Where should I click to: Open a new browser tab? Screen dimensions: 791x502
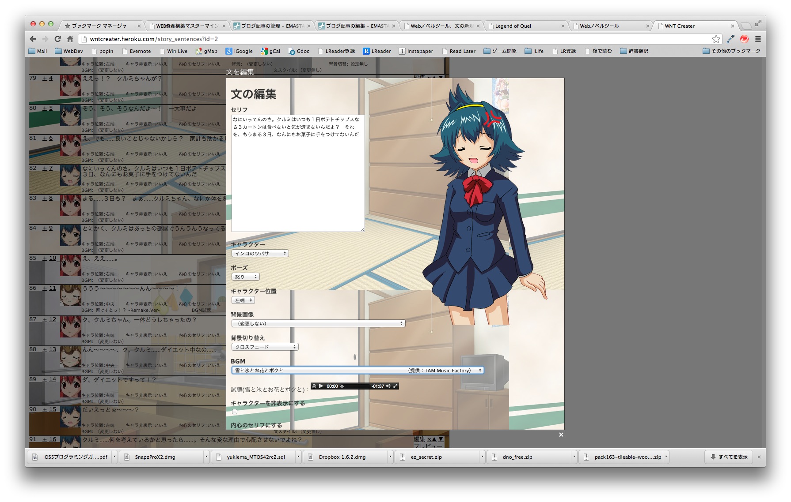pyautogui.click(x=746, y=26)
